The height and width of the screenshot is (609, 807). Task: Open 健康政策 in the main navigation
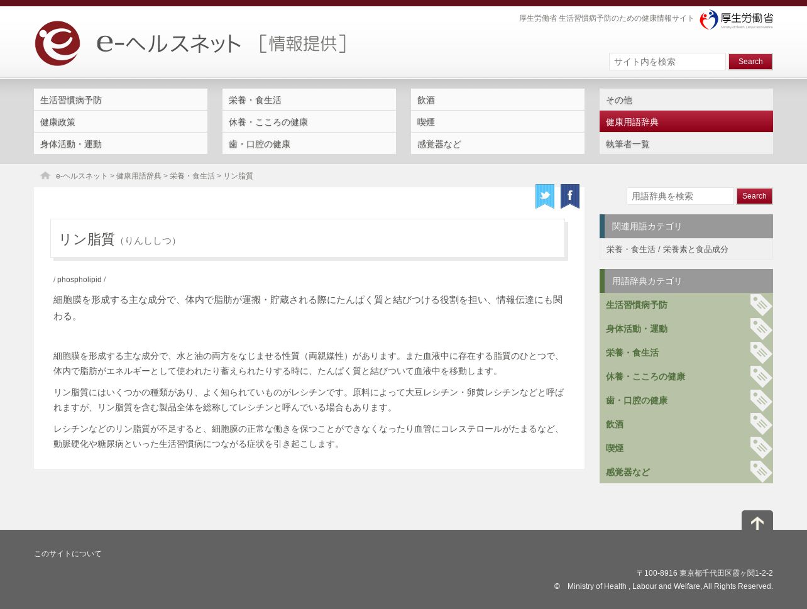pyautogui.click(x=121, y=122)
